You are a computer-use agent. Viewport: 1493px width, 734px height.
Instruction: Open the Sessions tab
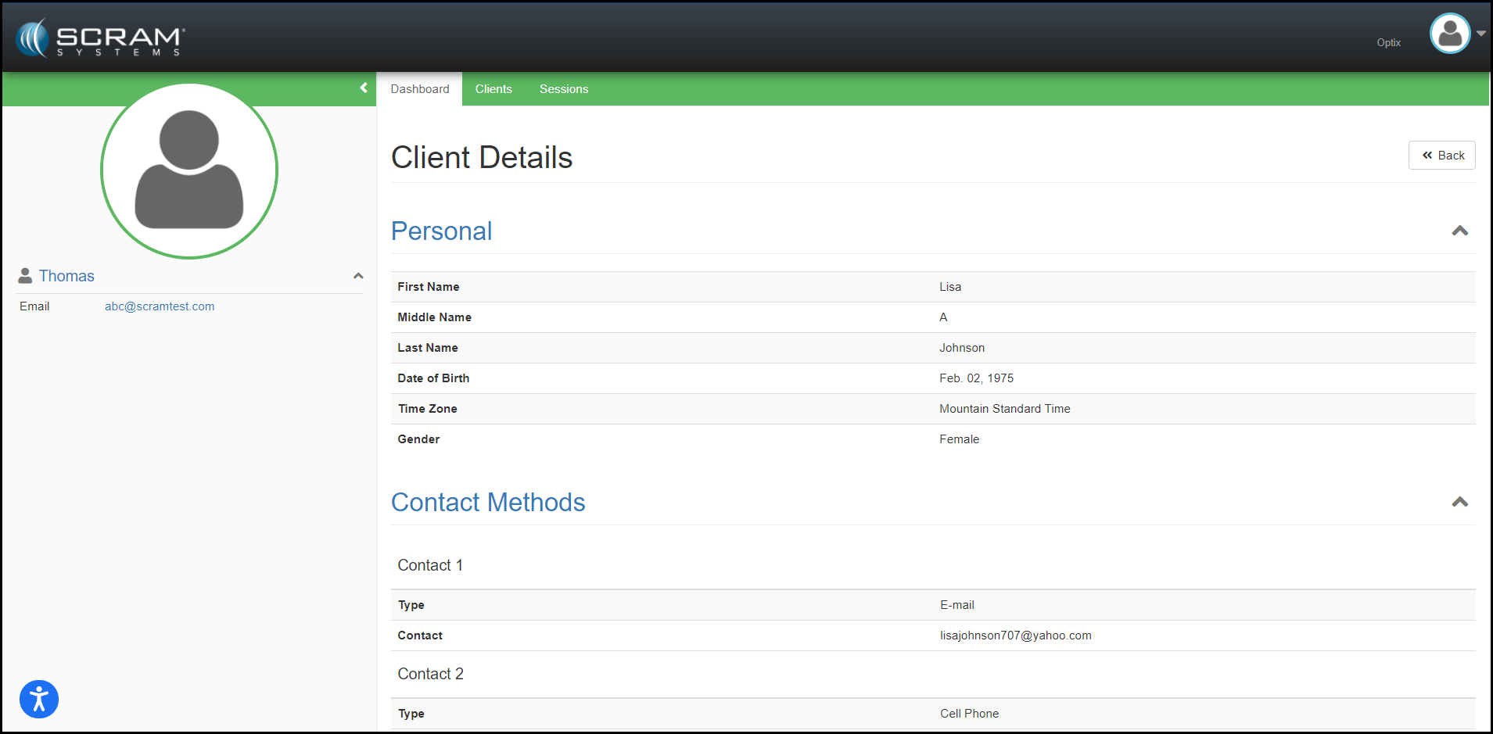pyautogui.click(x=563, y=89)
